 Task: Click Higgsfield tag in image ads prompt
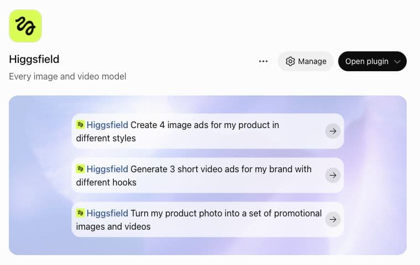pyautogui.click(x=107, y=125)
